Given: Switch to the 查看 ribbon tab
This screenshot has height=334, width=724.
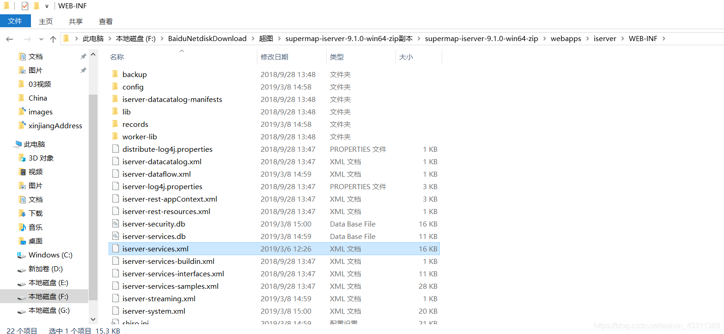Looking at the screenshot, I should coord(106,21).
